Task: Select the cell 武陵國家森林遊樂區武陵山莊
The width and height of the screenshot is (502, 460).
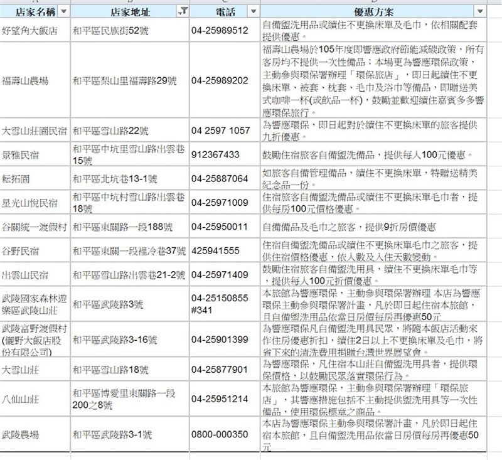Action: pos(35,304)
